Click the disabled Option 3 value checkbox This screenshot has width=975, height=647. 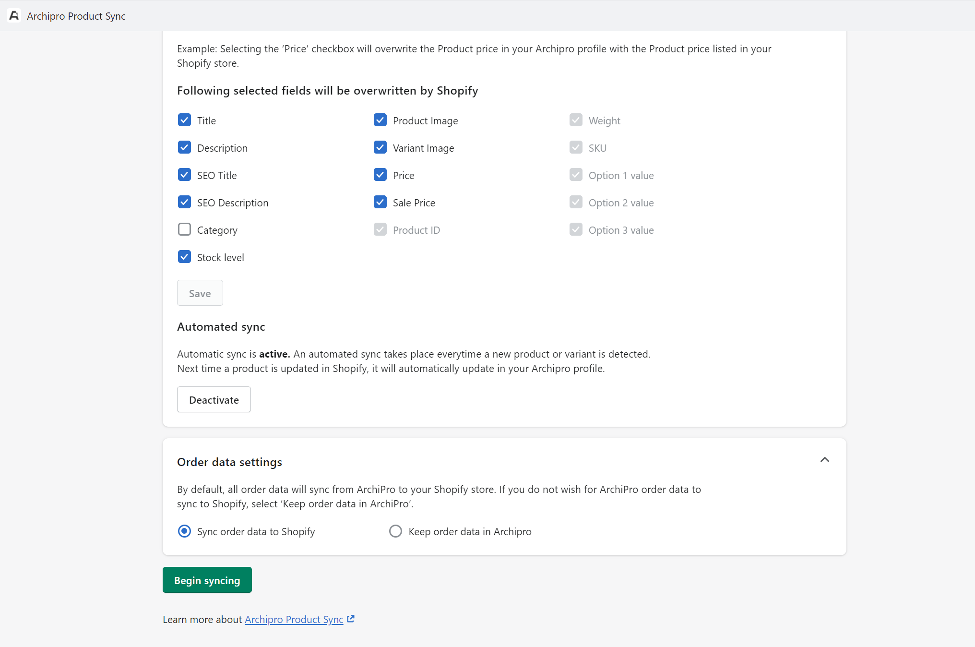(576, 229)
